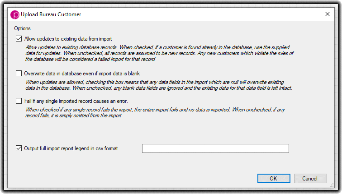The width and height of the screenshot is (342, 194).
Task: Click the pink application logo icon
Action: pyautogui.click(x=15, y=14)
